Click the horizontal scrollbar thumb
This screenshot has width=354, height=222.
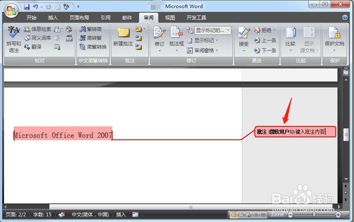point(191,207)
